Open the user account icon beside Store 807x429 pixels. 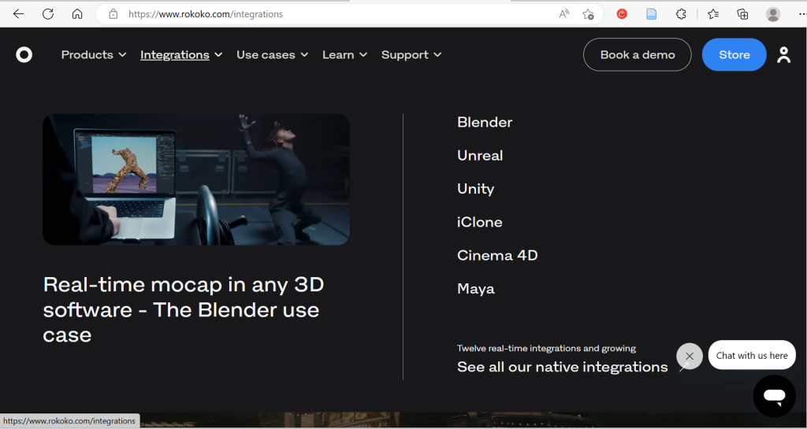point(784,54)
